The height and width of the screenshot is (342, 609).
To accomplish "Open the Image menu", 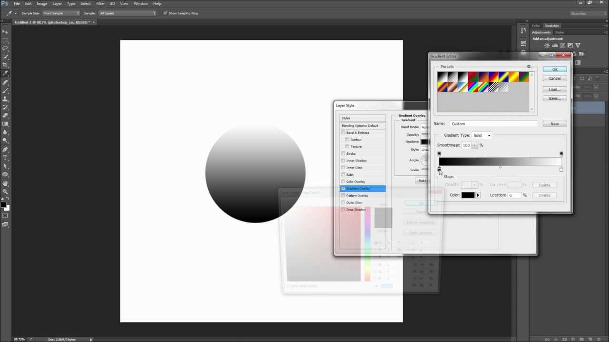I will [x=42, y=3].
